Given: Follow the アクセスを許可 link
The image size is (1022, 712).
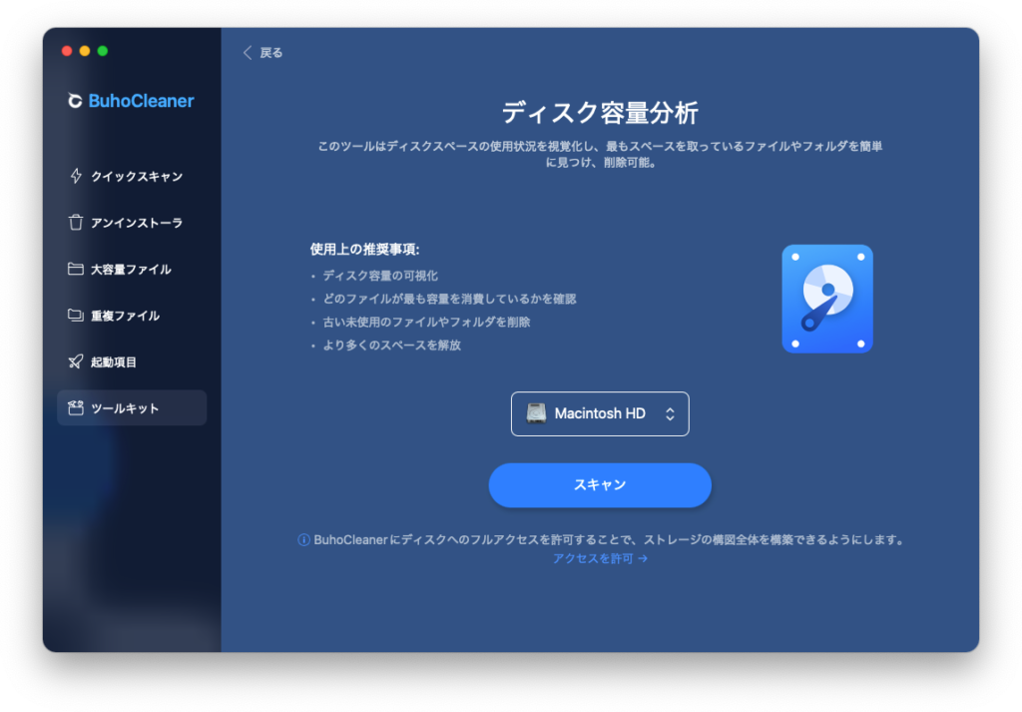Looking at the screenshot, I should point(600,559).
